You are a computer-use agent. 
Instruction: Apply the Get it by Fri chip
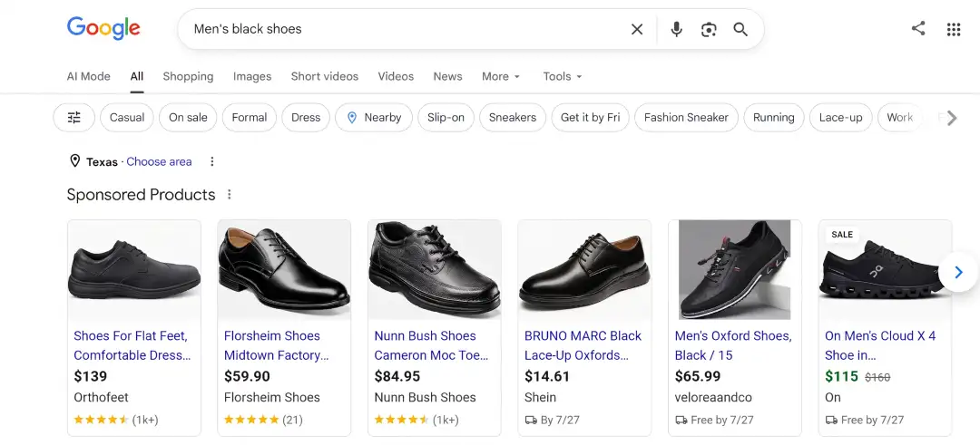590,117
